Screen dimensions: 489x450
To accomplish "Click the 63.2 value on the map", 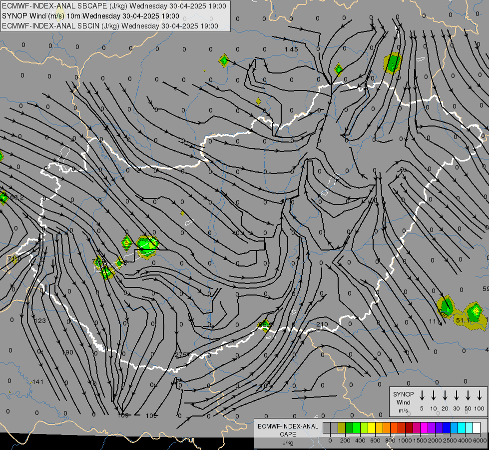I will [x=17, y=197].
